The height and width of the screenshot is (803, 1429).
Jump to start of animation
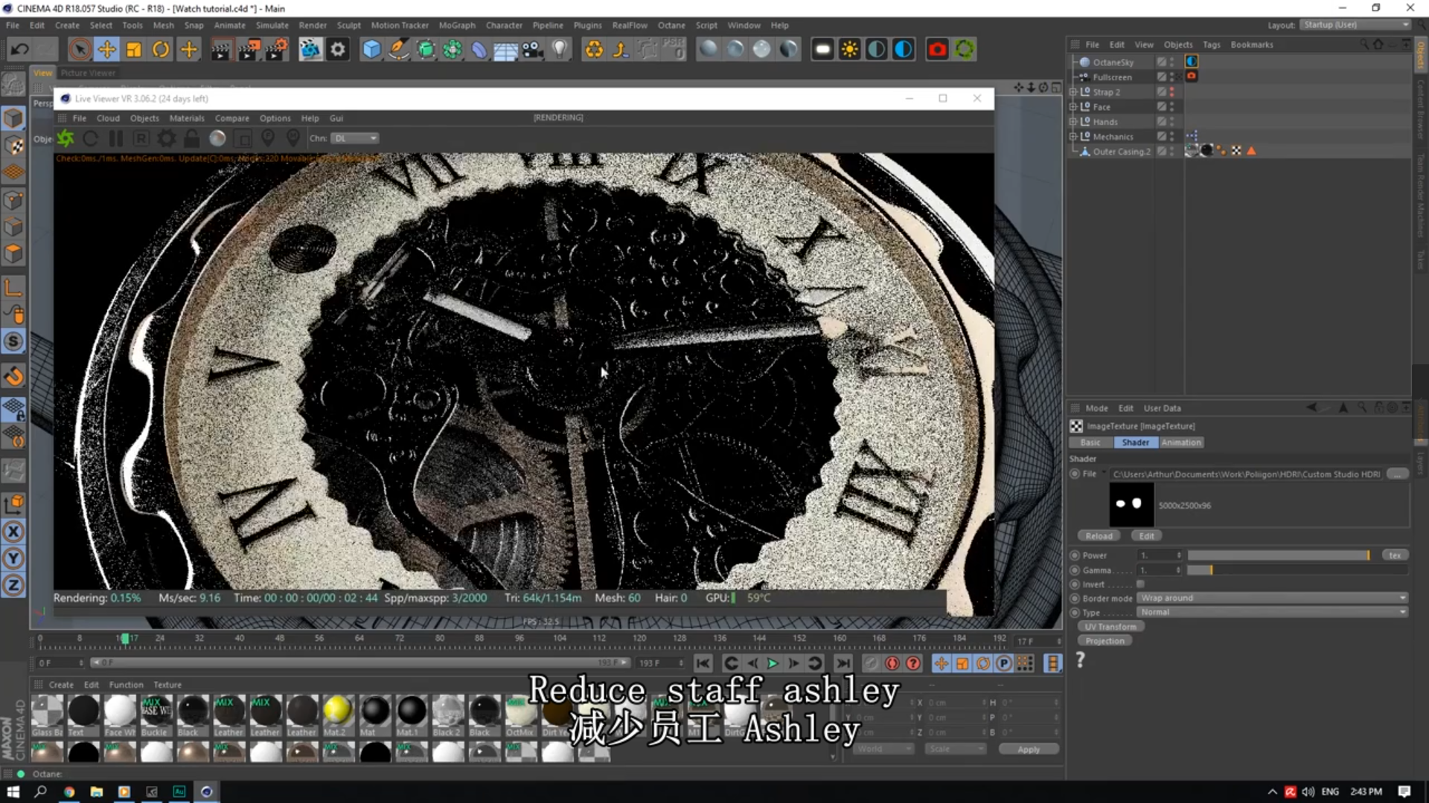point(703,663)
